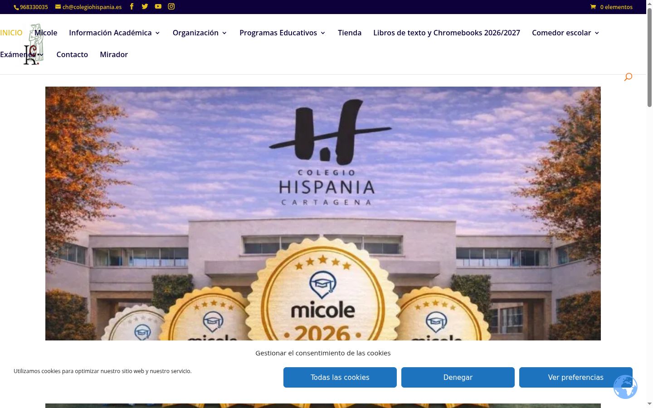Open the Mirador menu item

coord(114,54)
